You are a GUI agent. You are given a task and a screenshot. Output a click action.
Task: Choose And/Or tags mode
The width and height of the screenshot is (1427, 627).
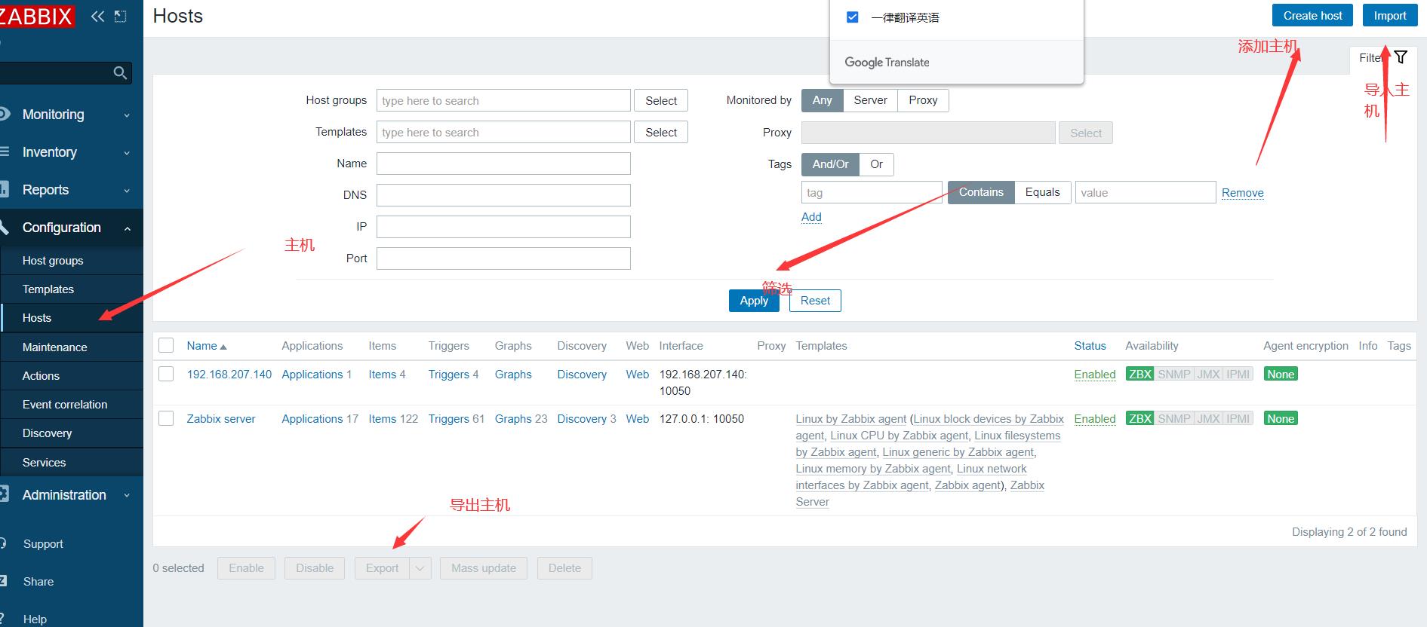(830, 164)
